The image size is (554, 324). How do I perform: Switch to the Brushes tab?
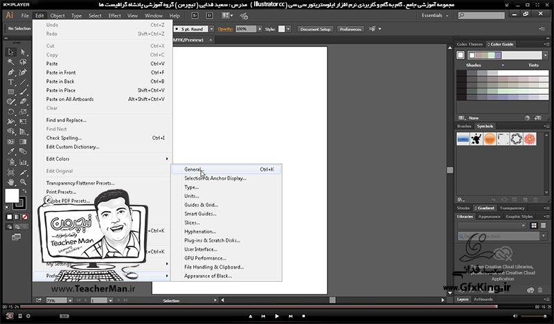click(x=464, y=126)
